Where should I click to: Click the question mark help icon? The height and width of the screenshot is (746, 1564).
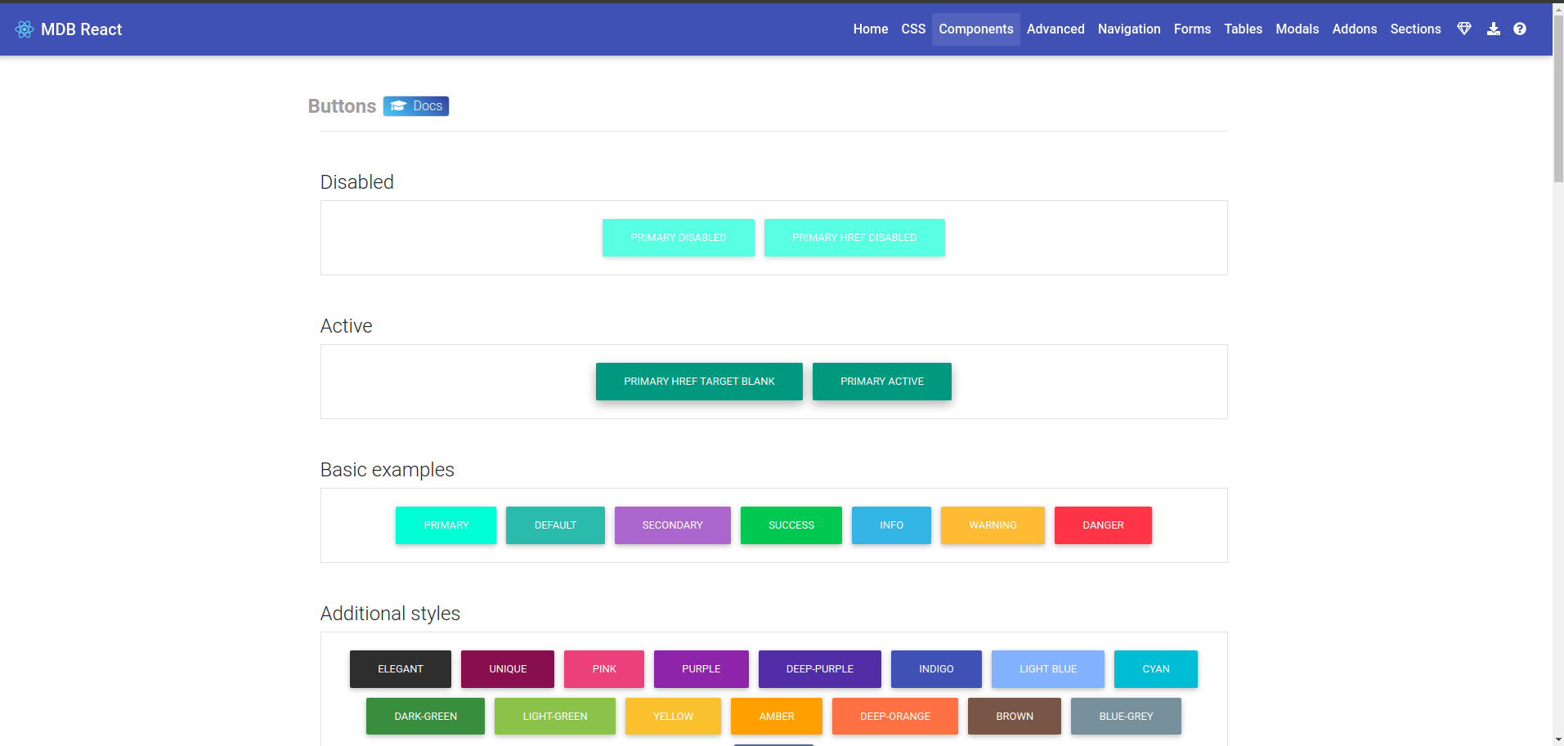pos(1520,29)
